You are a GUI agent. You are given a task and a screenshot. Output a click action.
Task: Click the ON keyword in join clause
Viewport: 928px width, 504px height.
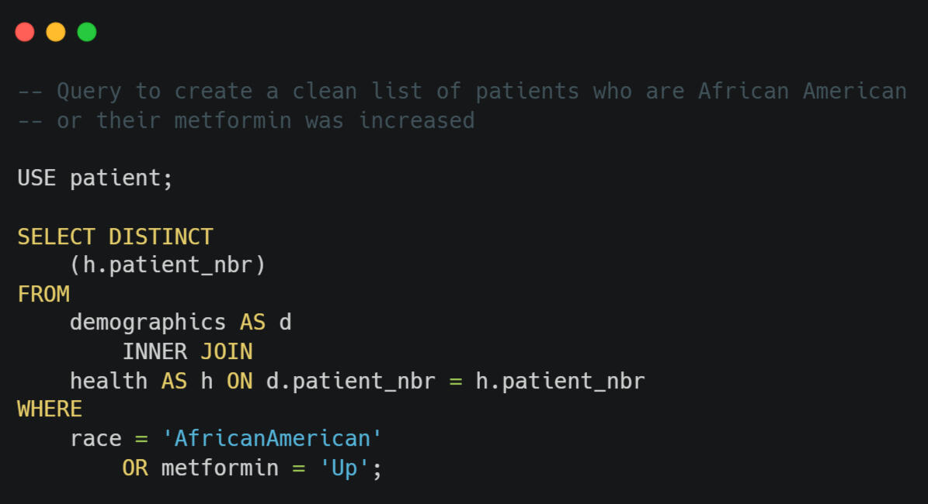point(240,381)
